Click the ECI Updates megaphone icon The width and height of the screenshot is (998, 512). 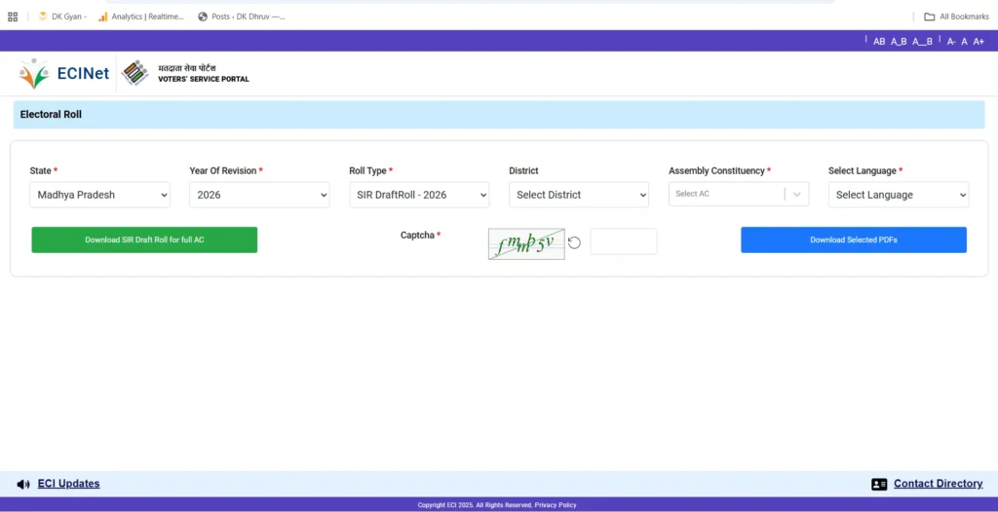point(23,484)
